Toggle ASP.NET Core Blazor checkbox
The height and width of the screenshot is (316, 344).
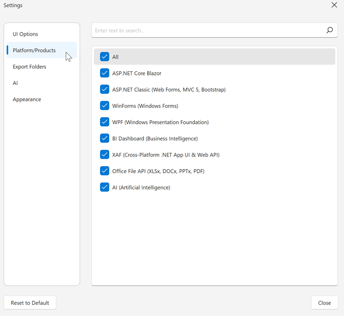105,73
